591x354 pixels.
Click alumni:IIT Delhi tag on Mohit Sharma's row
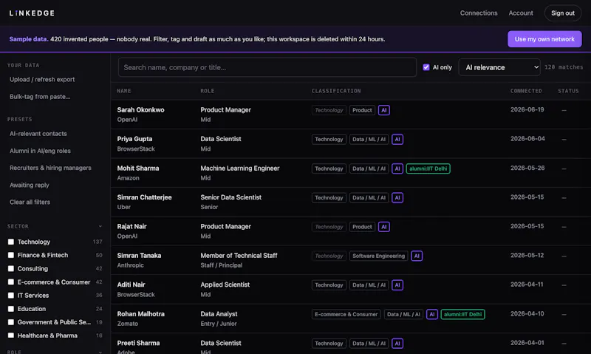[428, 169]
